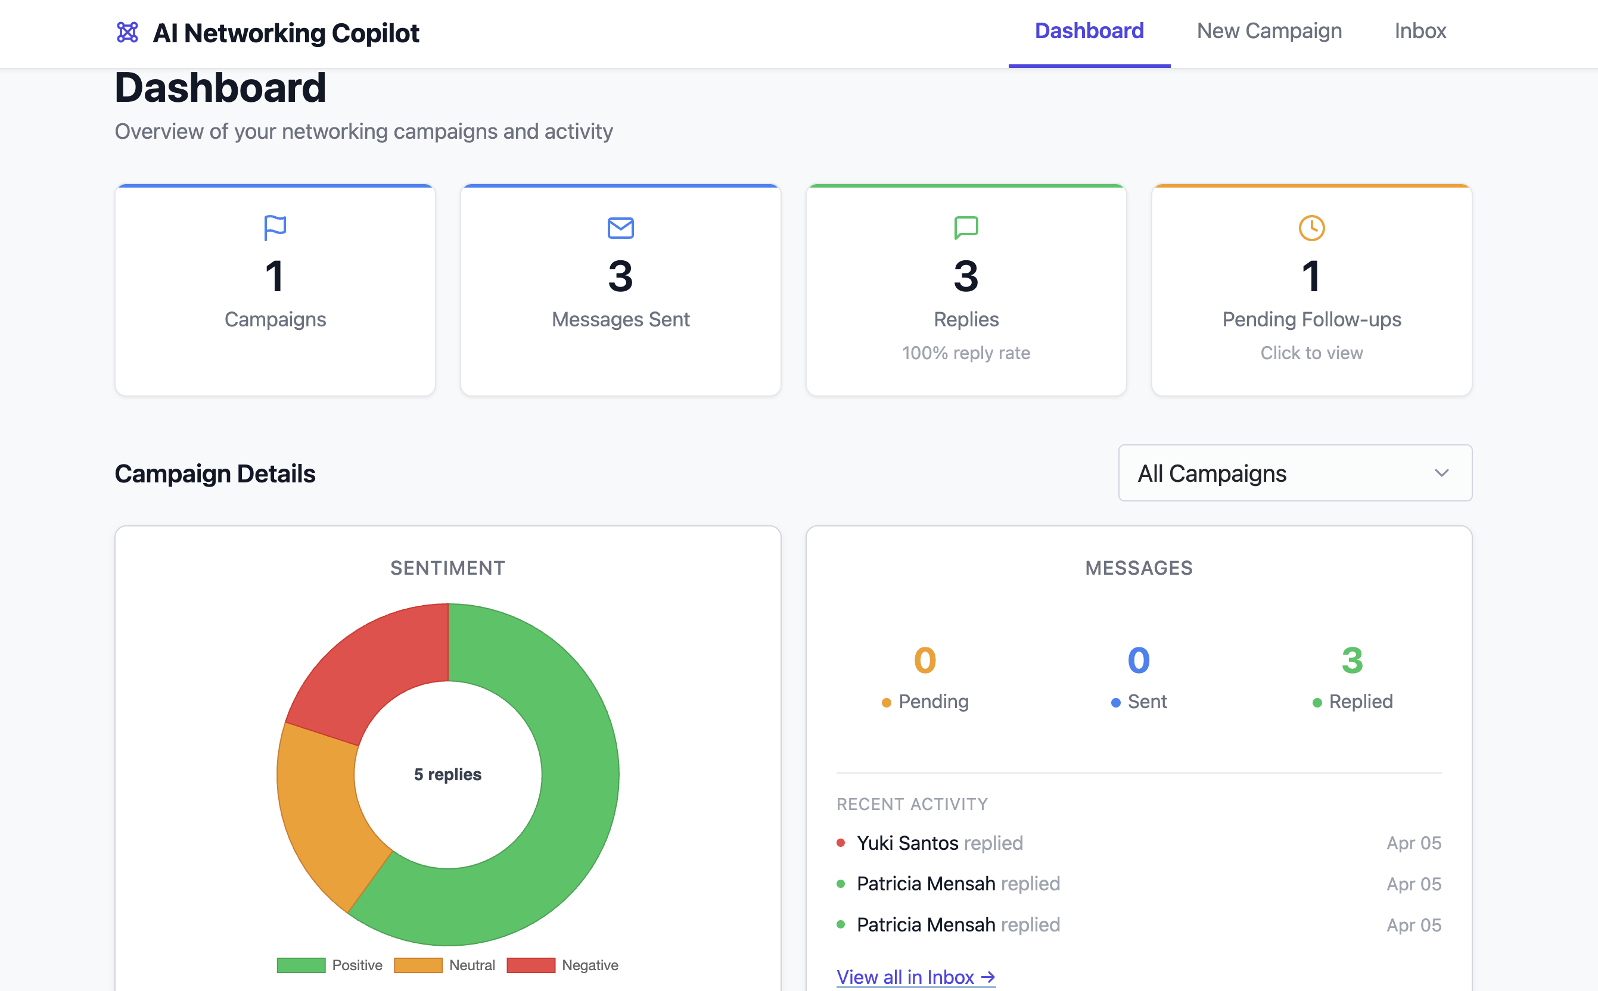Click the View all in Inbox link

point(915,977)
